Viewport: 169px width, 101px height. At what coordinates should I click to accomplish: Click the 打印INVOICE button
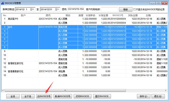tap(83, 96)
